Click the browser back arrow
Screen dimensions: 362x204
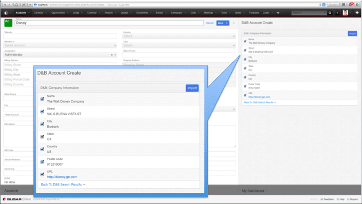click(x=5, y=5)
